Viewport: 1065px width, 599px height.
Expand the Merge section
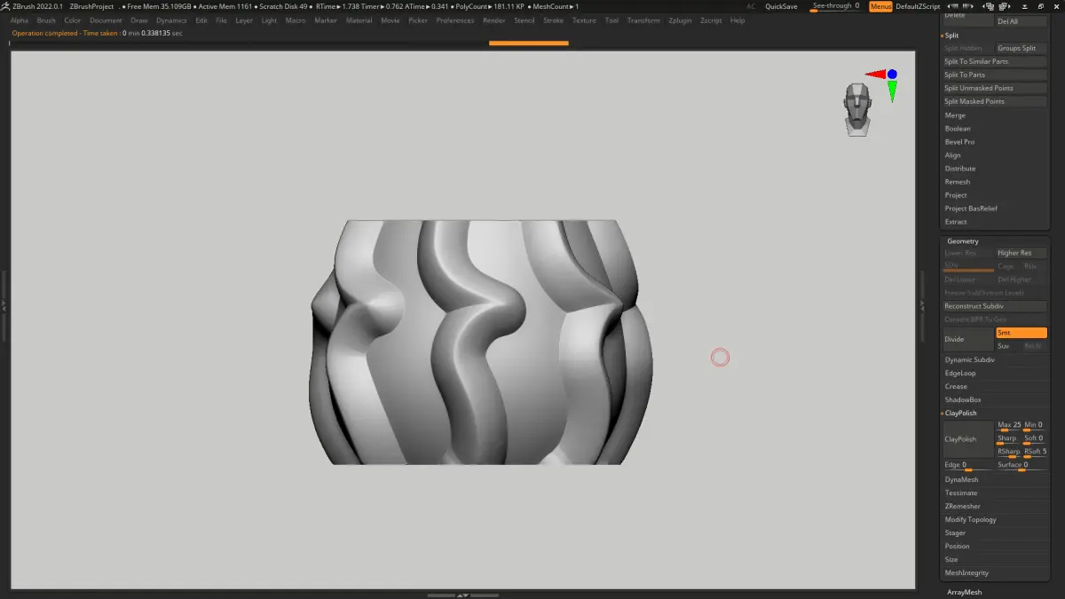pyautogui.click(x=955, y=115)
